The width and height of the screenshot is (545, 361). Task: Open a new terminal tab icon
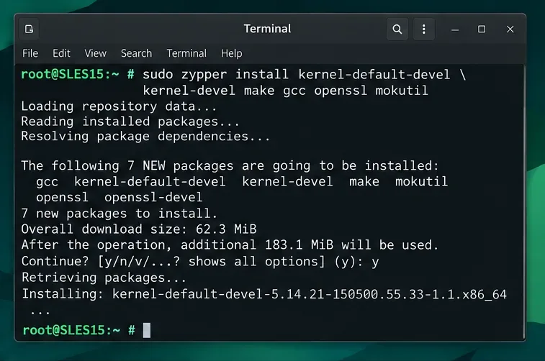pos(30,29)
